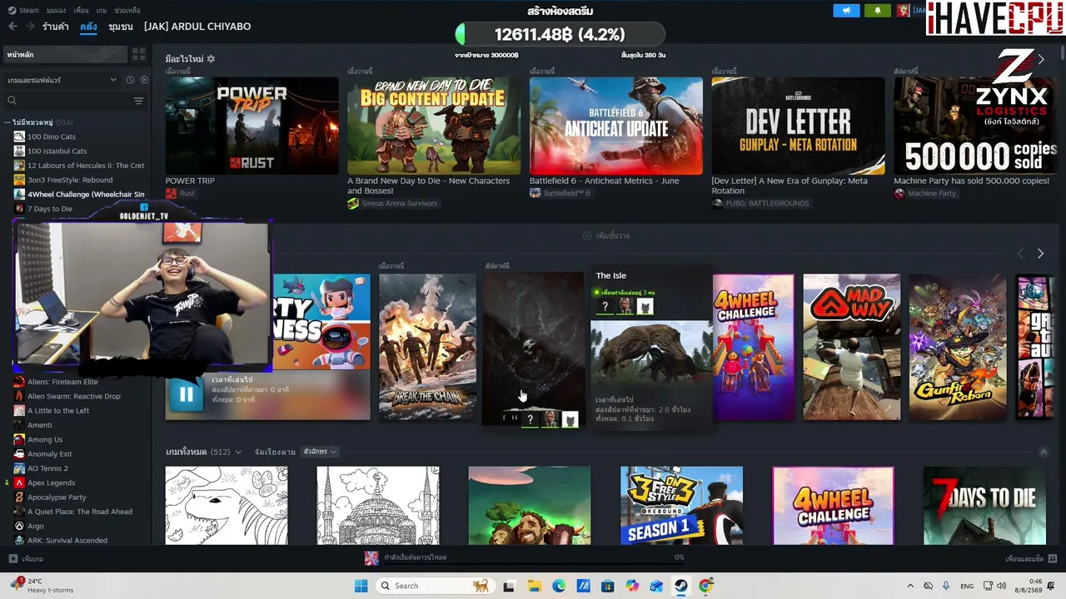Image resolution: width=1066 pixels, height=599 pixels.
Task: Open What's New settings gear
Action: [x=211, y=59]
